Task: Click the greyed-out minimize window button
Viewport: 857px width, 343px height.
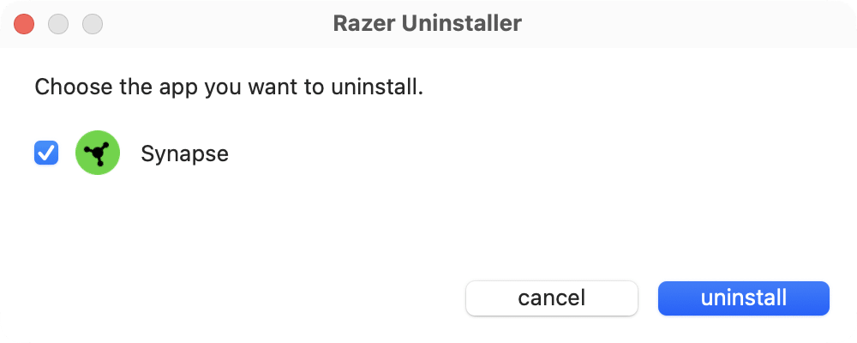Action: tap(58, 24)
